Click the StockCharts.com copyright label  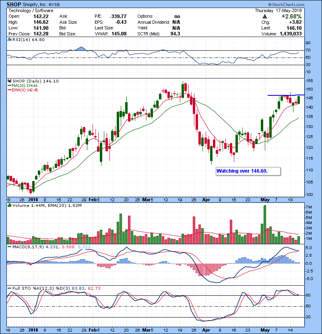pyautogui.click(x=286, y=4)
